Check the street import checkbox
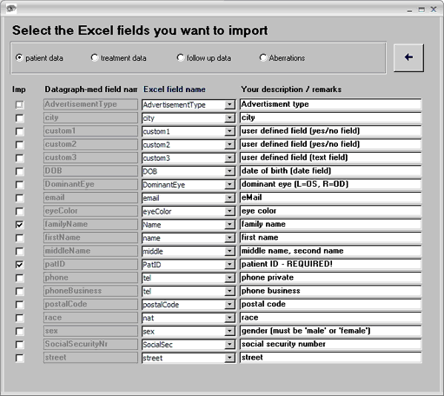444x396 pixels. pos(19,358)
